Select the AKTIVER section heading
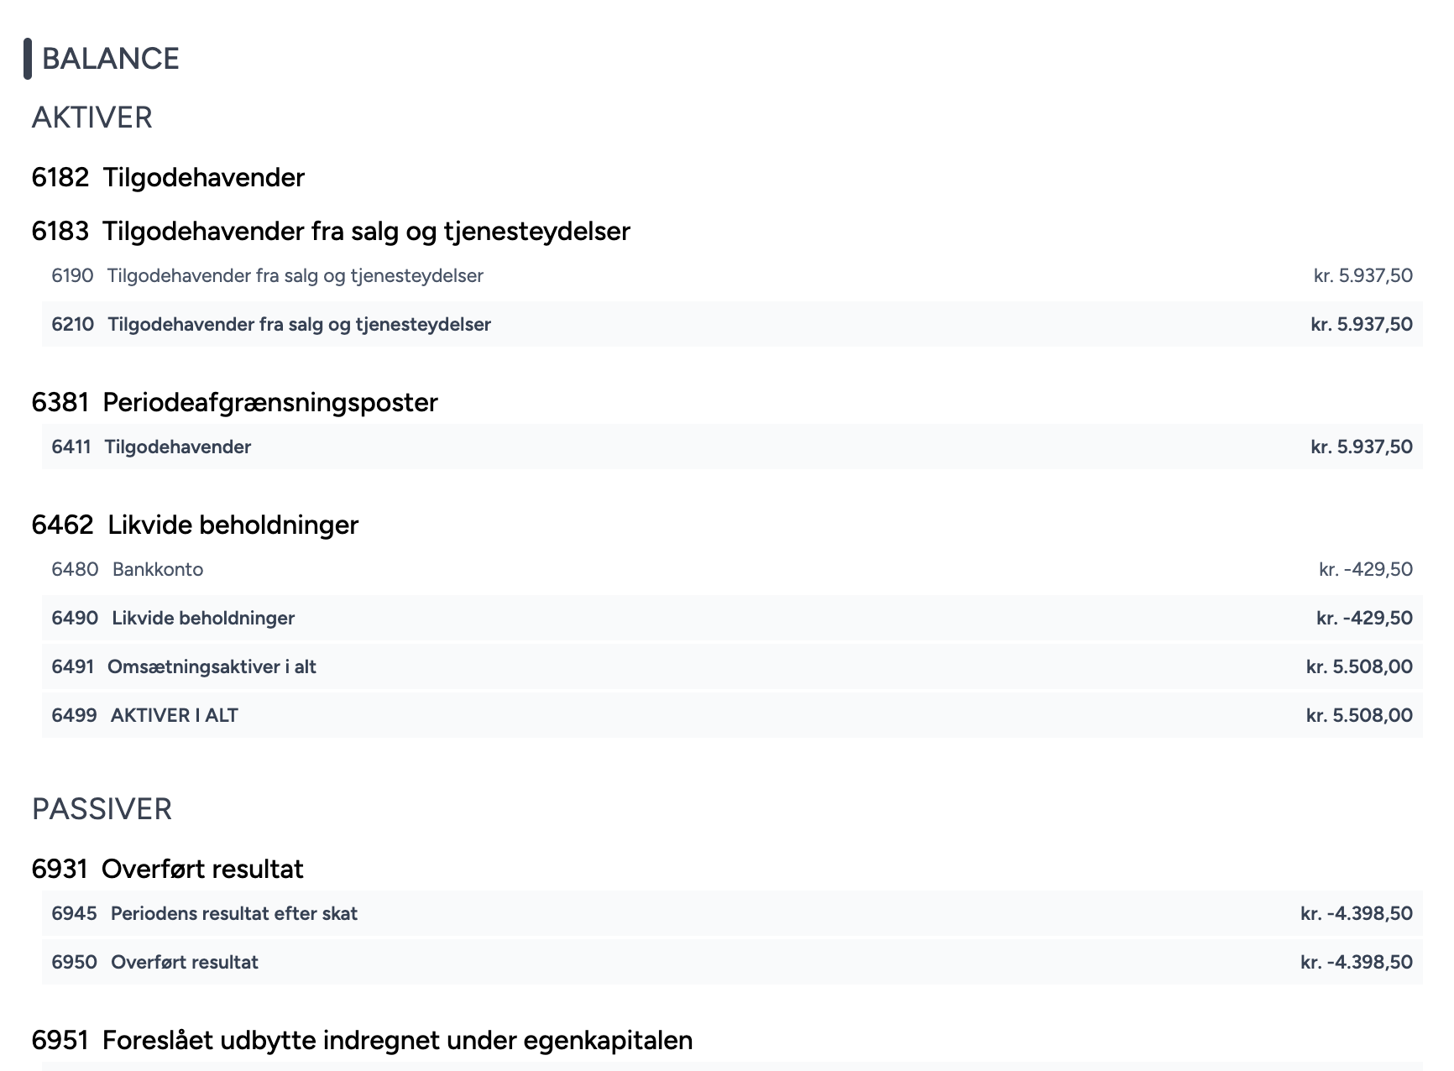This screenshot has width=1454, height=1071. 92,118
